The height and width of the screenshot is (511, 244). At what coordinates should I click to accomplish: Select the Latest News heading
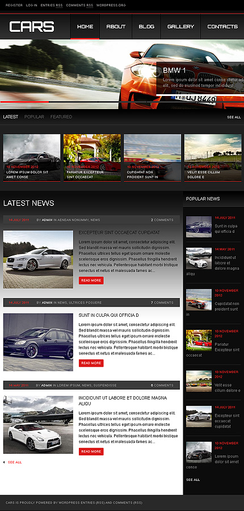point(29,203)
